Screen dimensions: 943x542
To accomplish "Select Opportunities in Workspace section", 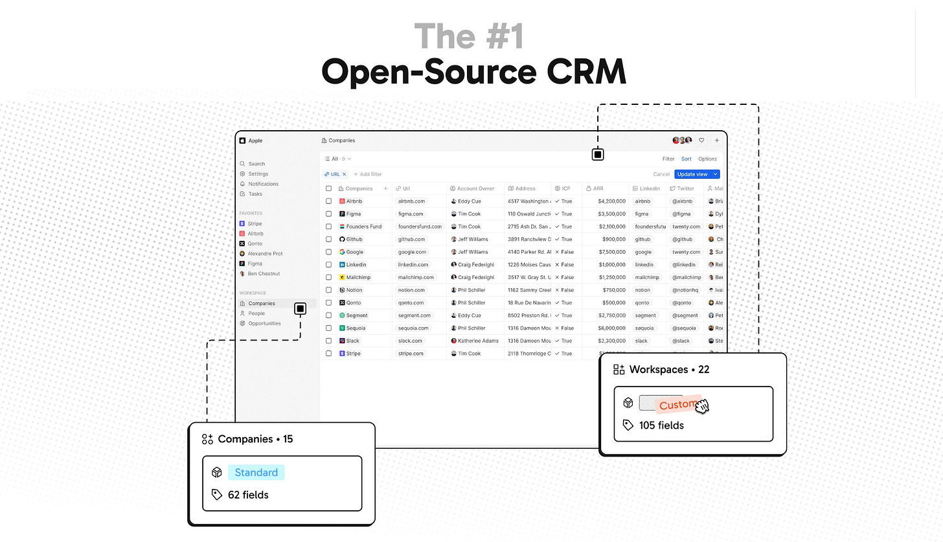I will pos(260,323).
